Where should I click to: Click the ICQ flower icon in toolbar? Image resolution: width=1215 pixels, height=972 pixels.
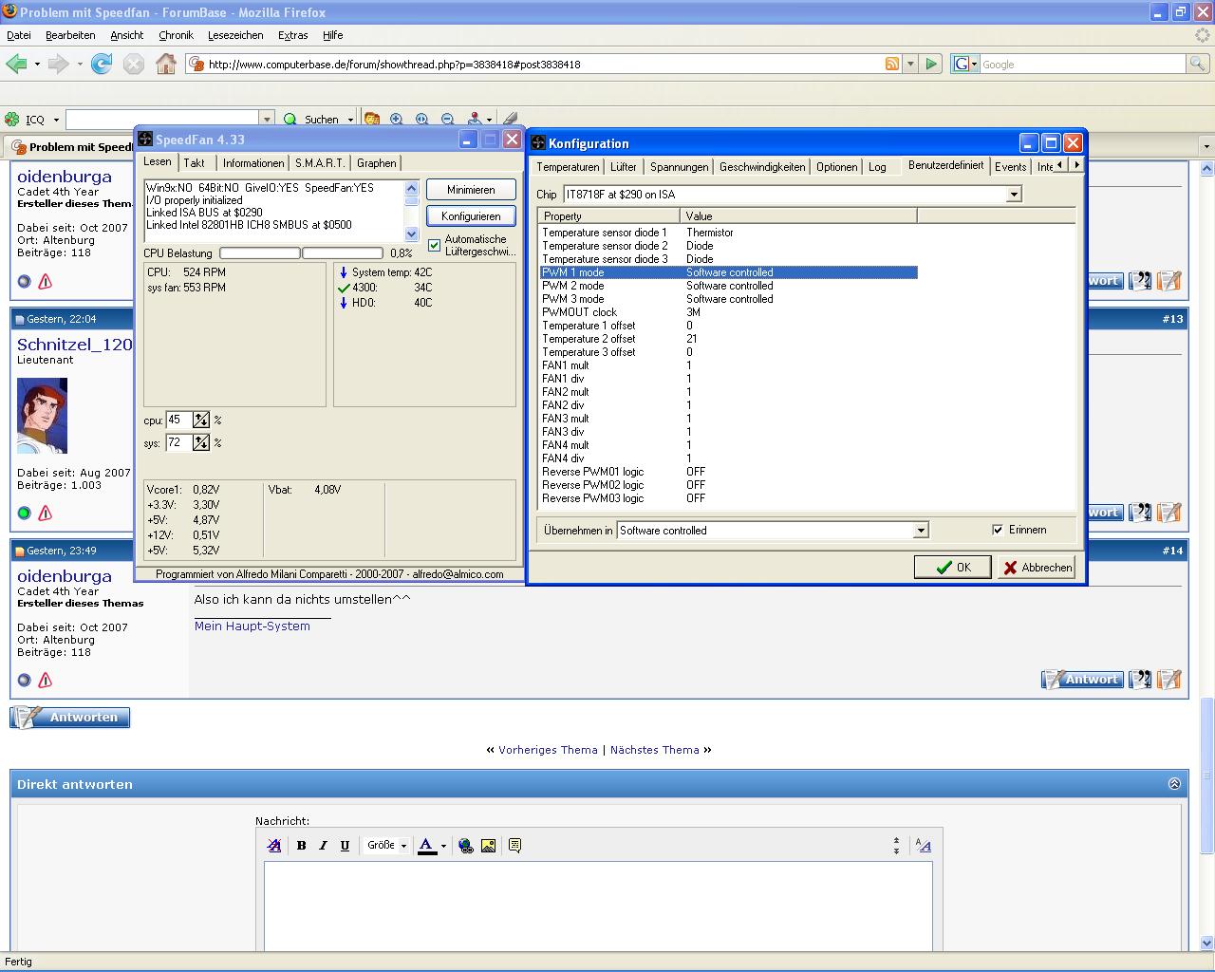[12, 119]
